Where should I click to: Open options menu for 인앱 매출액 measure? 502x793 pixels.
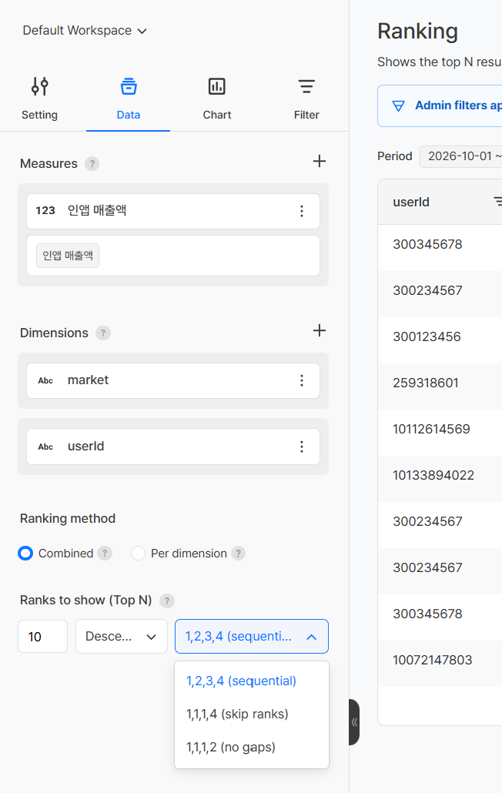(302, 211)
